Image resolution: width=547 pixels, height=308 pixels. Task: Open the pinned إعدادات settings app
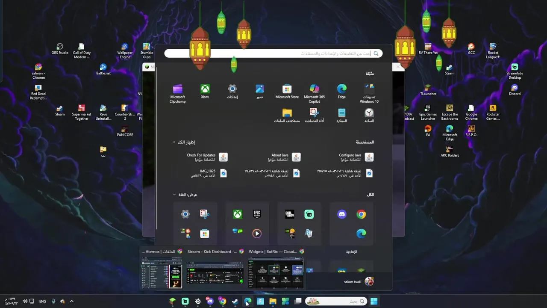tap(232, 92)
